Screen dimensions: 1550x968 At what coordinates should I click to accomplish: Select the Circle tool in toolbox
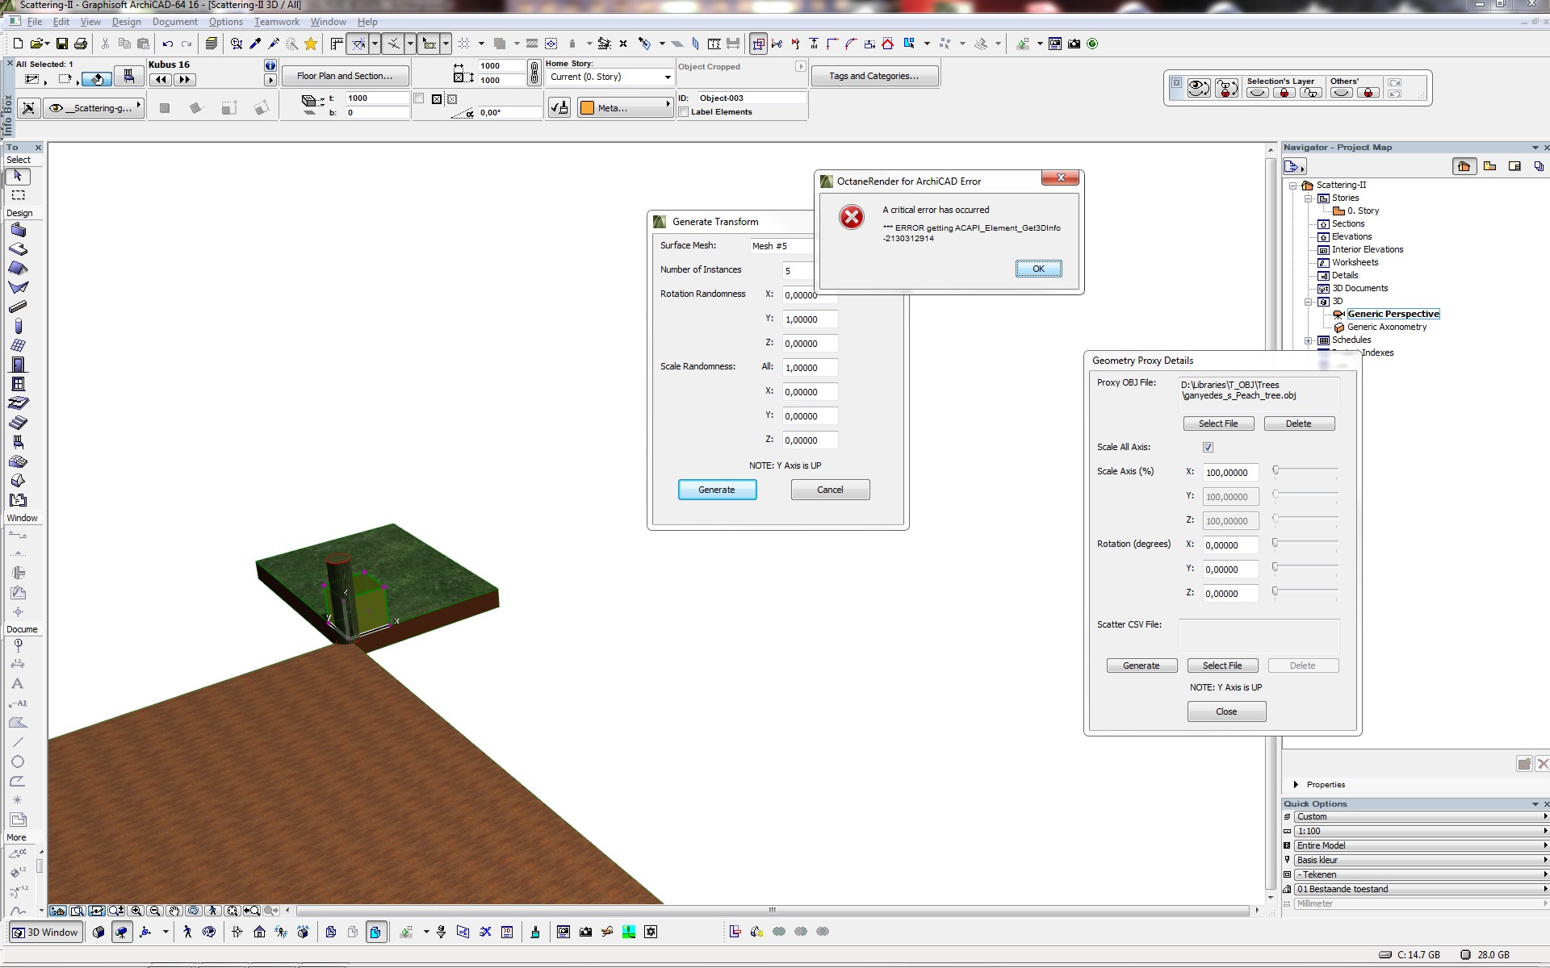(x=18, y=761)
